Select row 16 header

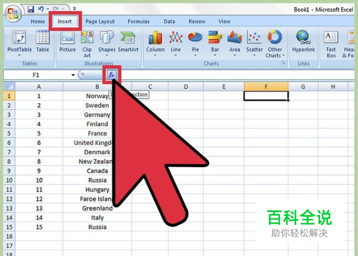[x=9, y=236]
